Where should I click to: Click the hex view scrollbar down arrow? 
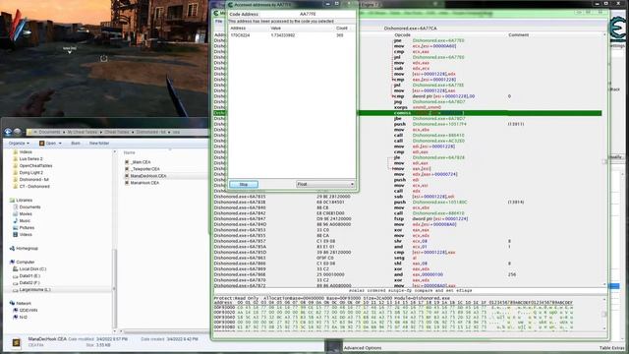pos(604,328)
